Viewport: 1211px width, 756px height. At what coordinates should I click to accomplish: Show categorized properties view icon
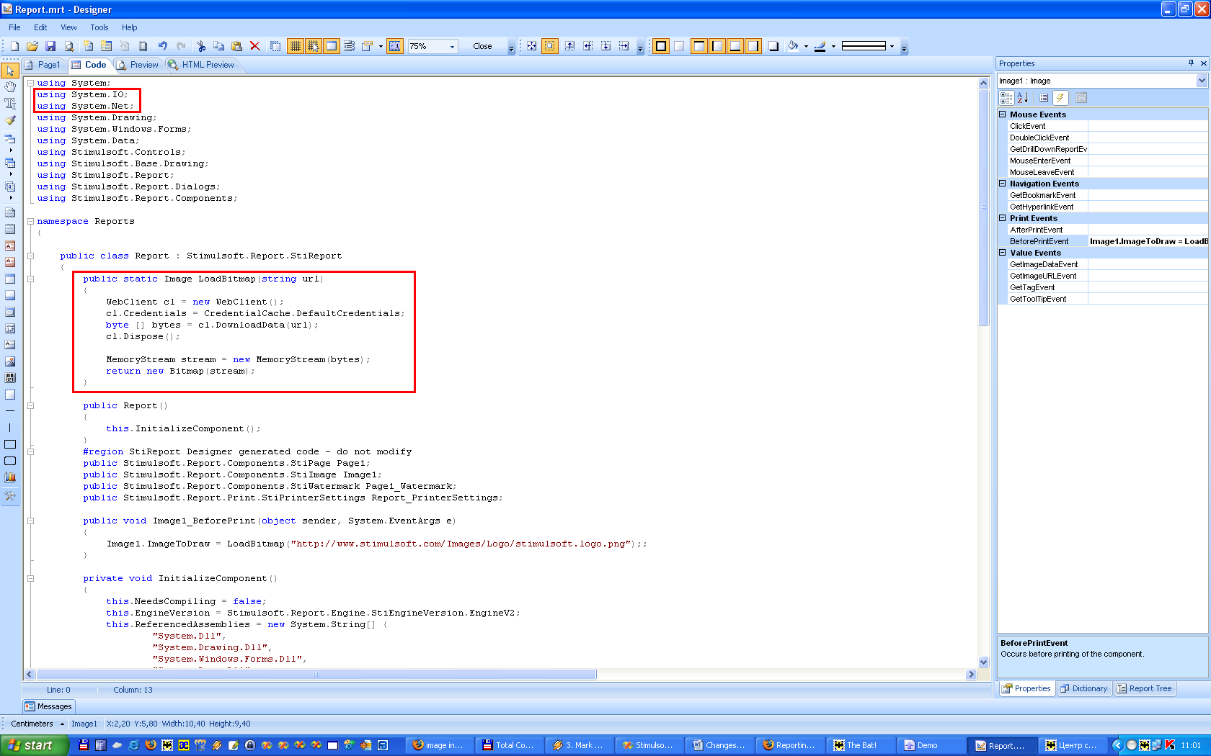(1006, 98)
